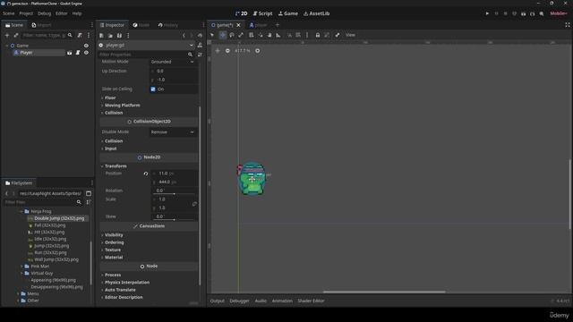This screenshot has height=322, width=573.
Task: Pick the Scale Mode tool
Action: 241,35
